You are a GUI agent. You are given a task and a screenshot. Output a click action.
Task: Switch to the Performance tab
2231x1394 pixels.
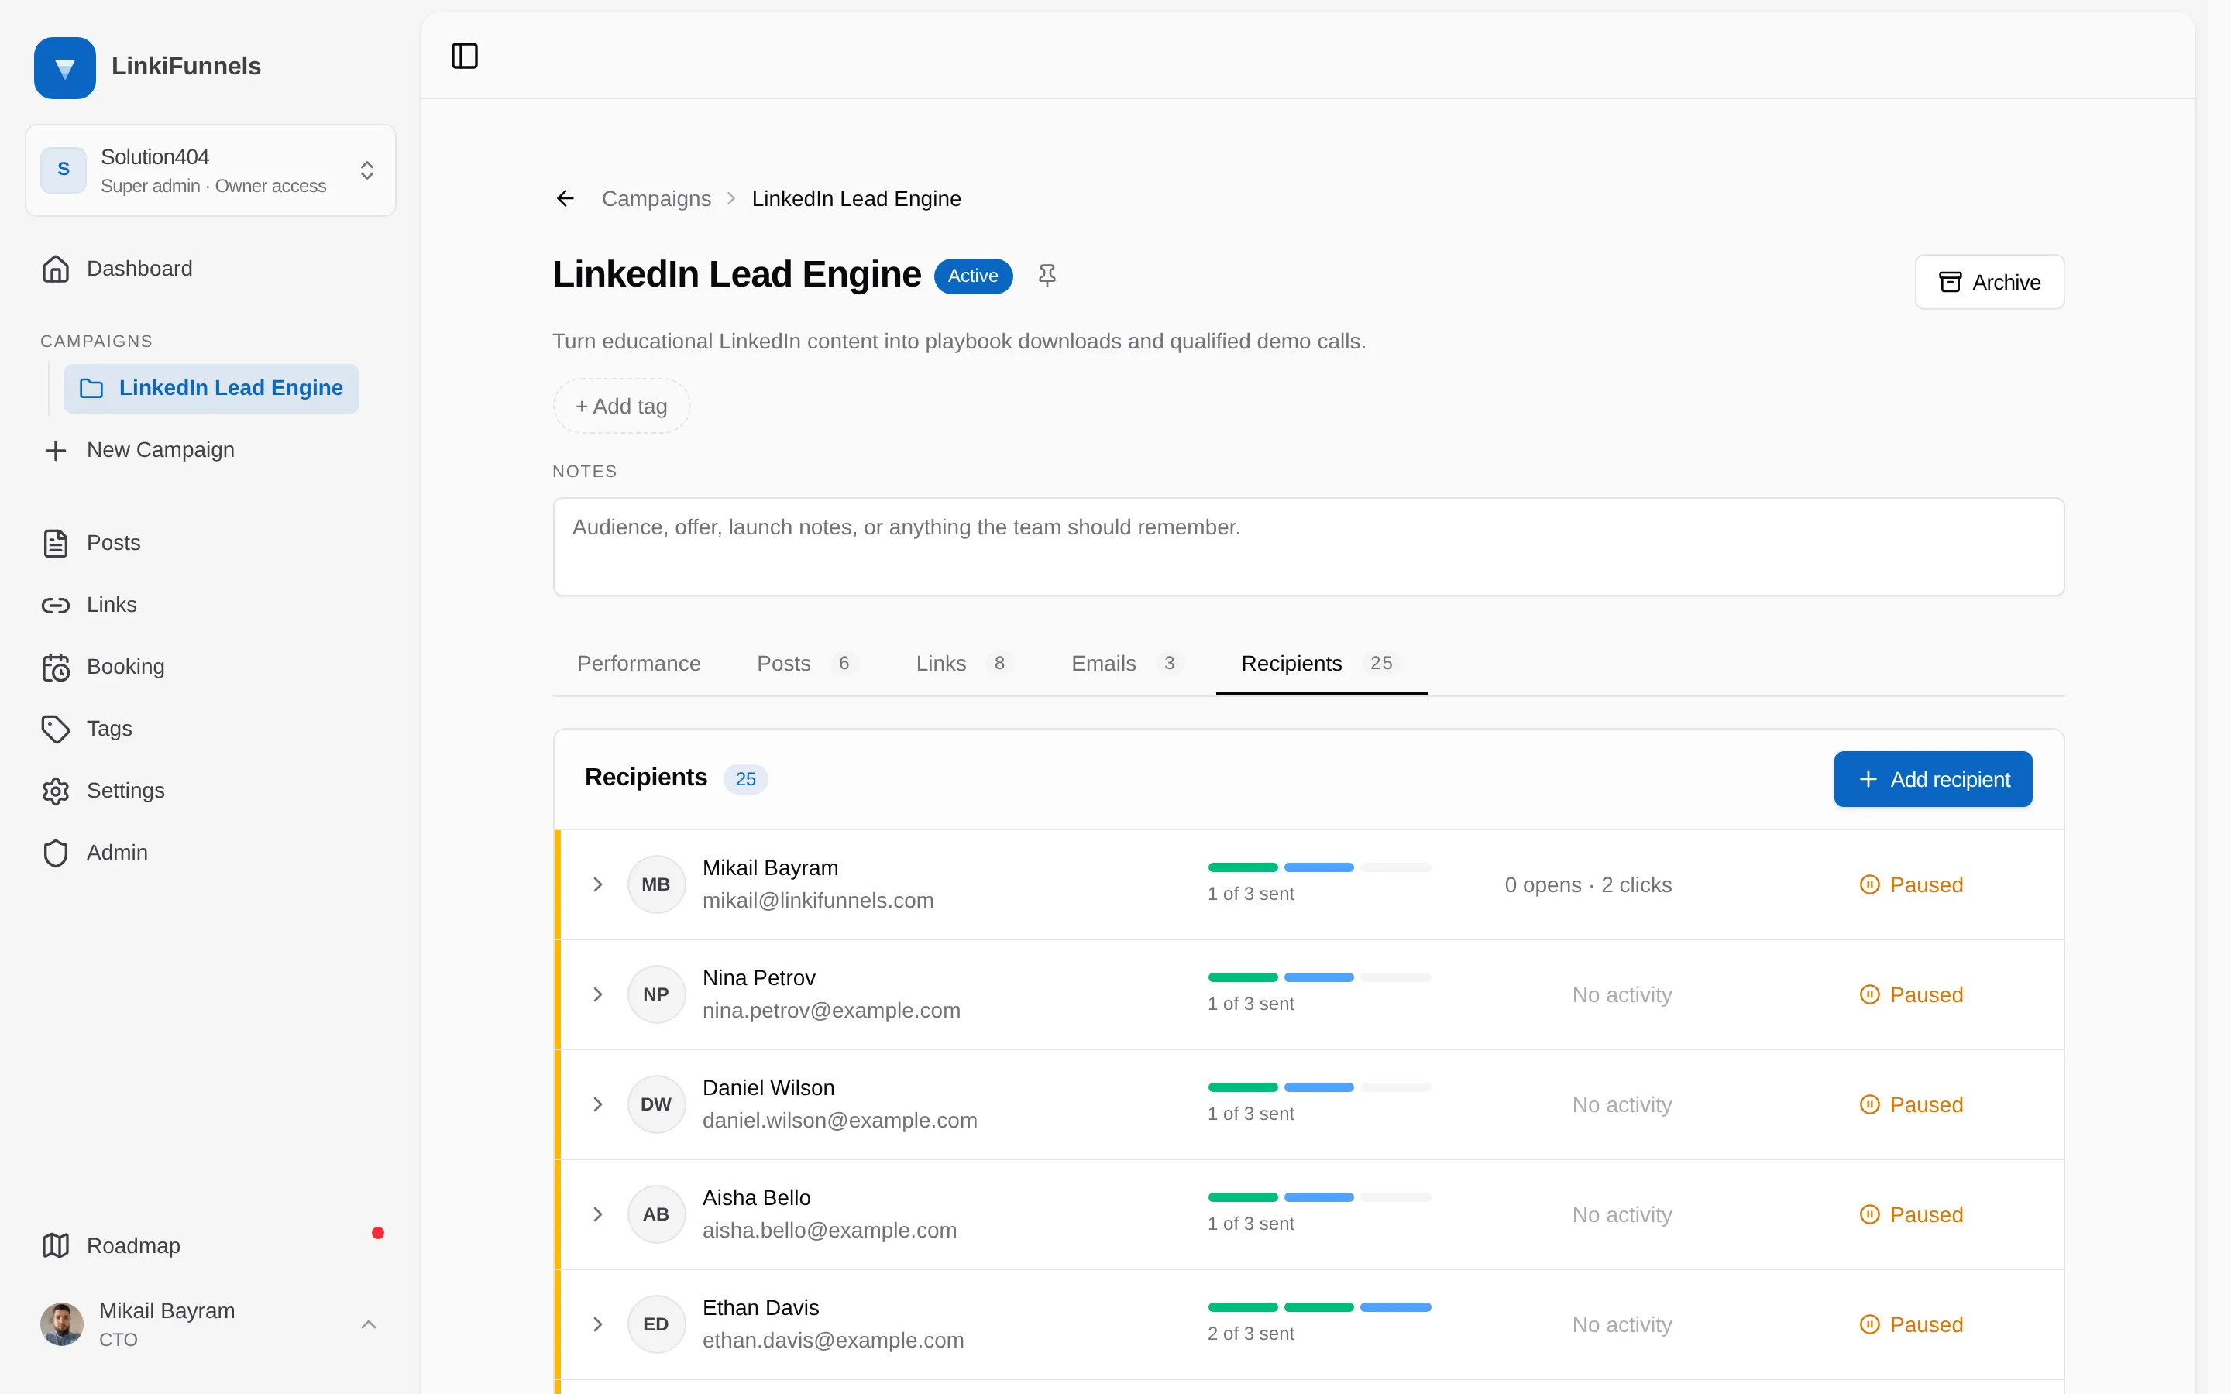coord(639,664)
